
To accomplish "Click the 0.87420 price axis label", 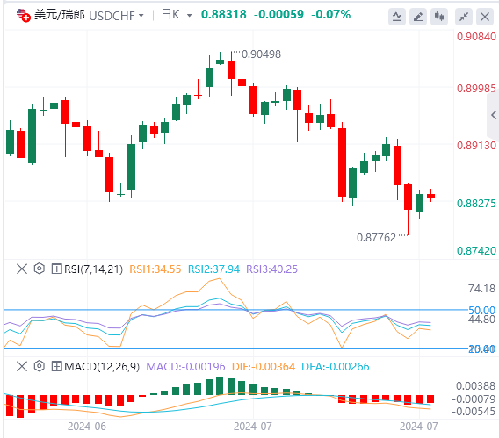I will click(476, 251).
